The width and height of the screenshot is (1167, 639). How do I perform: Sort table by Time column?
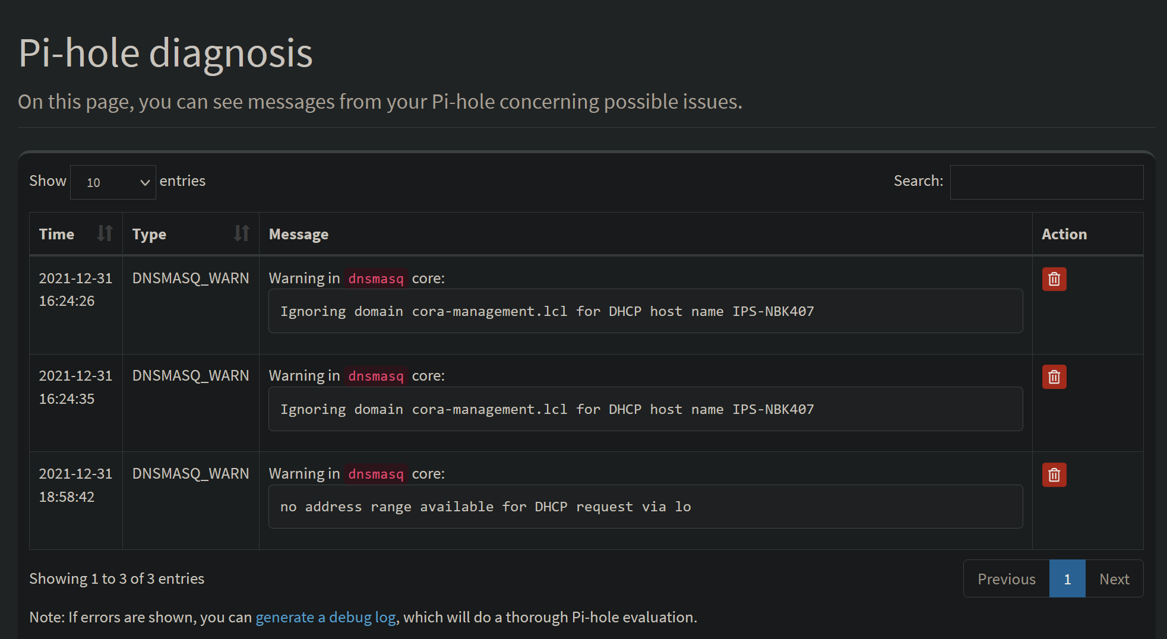[76, 234]
